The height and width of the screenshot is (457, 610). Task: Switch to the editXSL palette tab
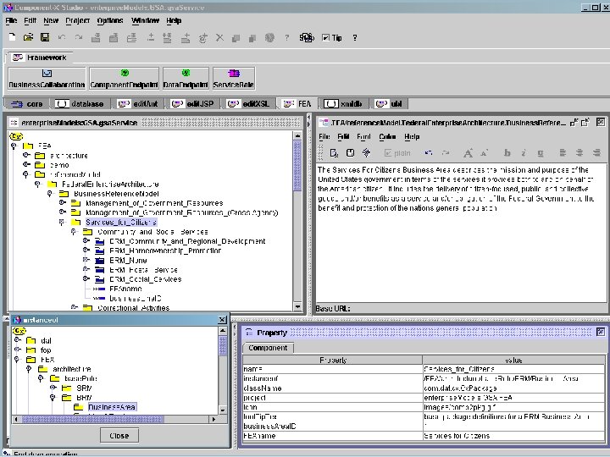click(249, 104)
